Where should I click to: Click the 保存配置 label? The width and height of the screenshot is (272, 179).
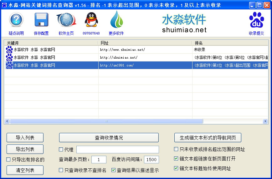pyautogui.click(x=41, y=33)
